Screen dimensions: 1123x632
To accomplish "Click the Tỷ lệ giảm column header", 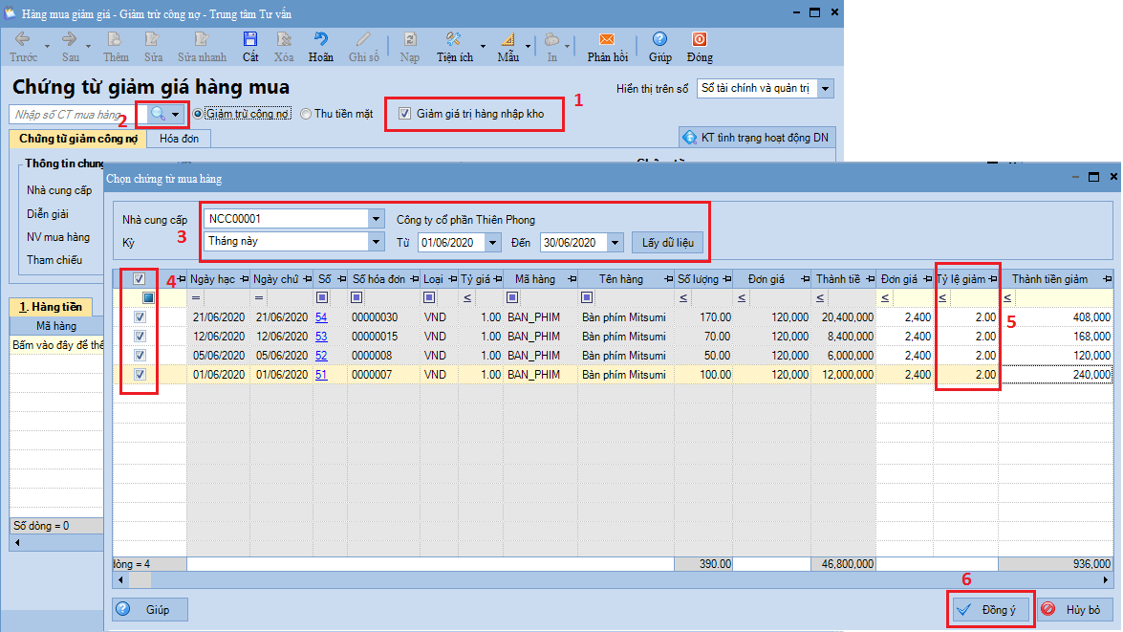I will pyautogui.click(x=966, y=279).
